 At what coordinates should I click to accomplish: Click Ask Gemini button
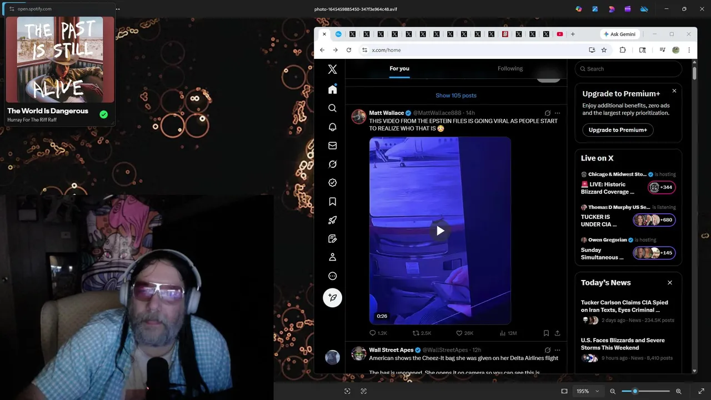click(619, 34)
